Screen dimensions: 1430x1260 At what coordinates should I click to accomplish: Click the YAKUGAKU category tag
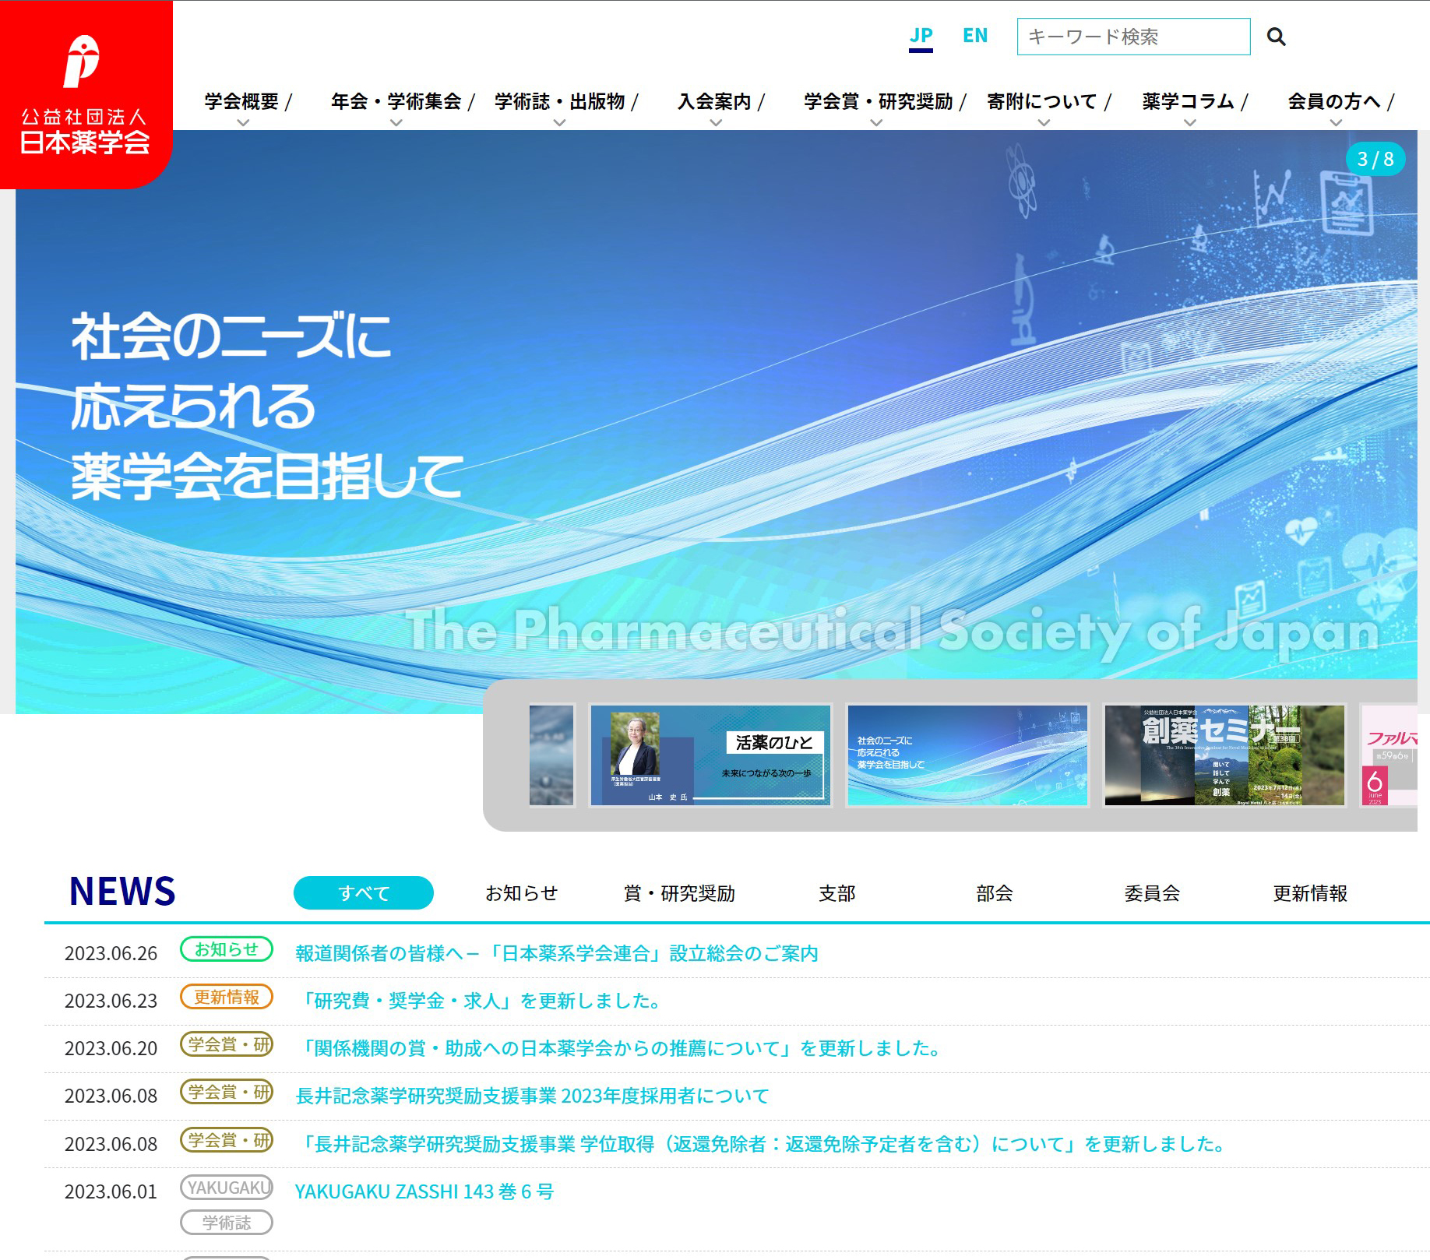pyautogui.click(x=227, y=1188)
